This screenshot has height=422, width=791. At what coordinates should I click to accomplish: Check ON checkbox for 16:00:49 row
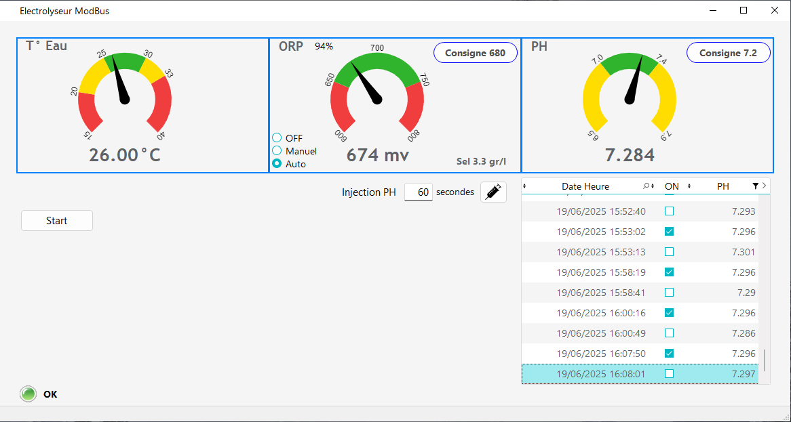(670, 333)
